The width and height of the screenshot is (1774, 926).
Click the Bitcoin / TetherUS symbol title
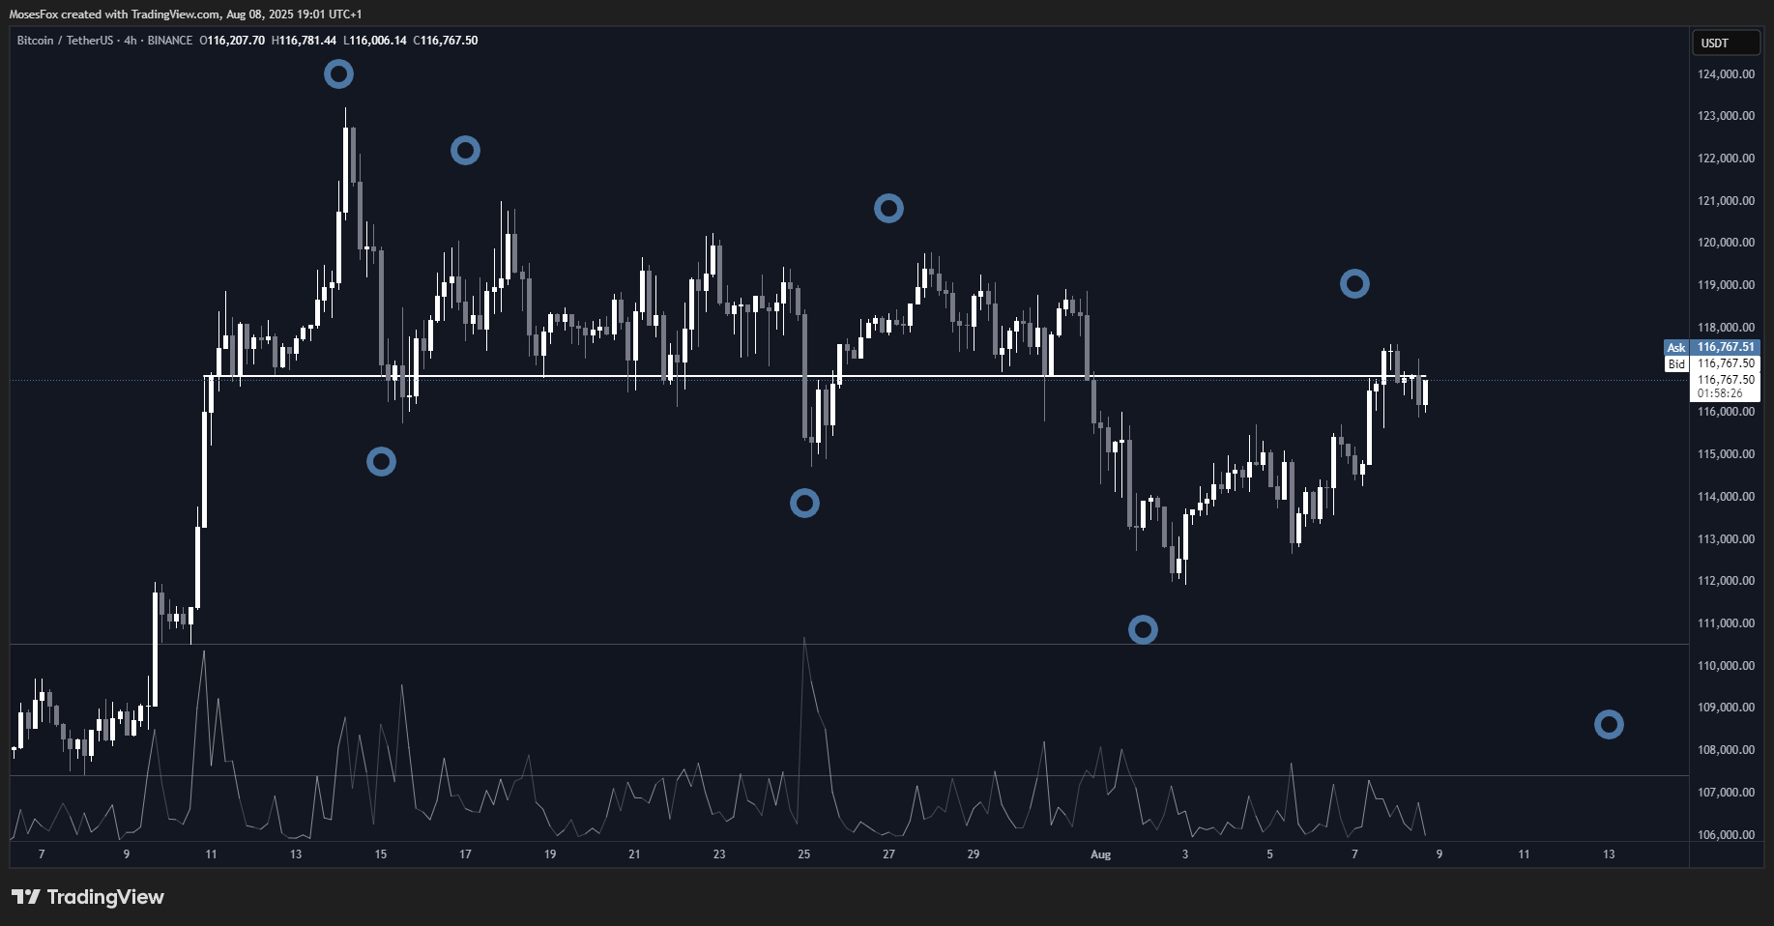pos(64,41)
